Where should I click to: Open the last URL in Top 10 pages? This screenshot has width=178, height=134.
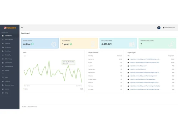click(x=145, y=89)
